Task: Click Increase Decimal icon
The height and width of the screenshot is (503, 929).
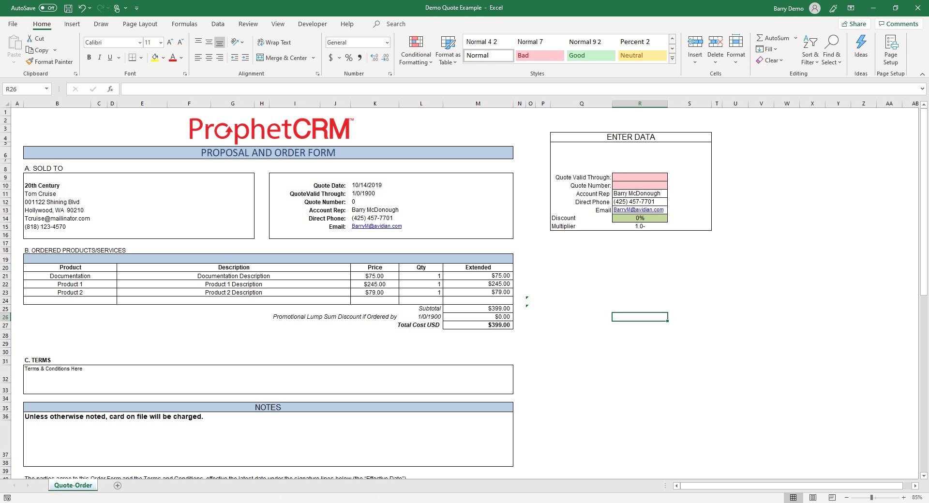Action: [375, 58]
